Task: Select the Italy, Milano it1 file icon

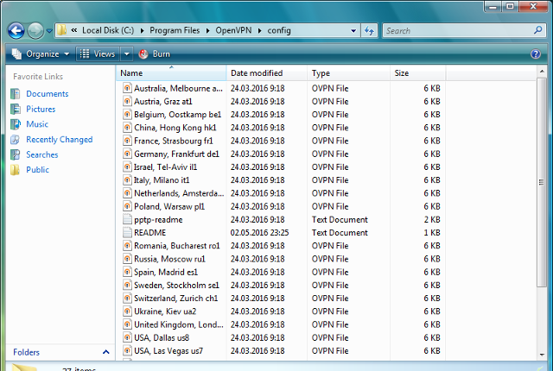Action: [x=127, y=180]
